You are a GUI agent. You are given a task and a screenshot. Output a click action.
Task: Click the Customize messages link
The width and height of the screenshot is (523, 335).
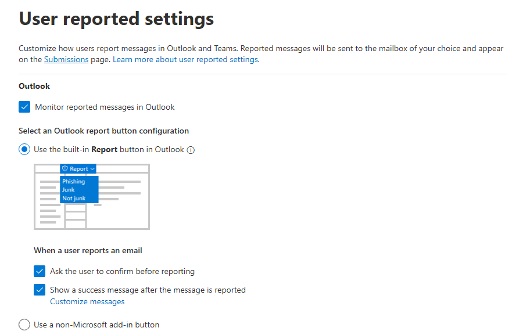(87, 301)
